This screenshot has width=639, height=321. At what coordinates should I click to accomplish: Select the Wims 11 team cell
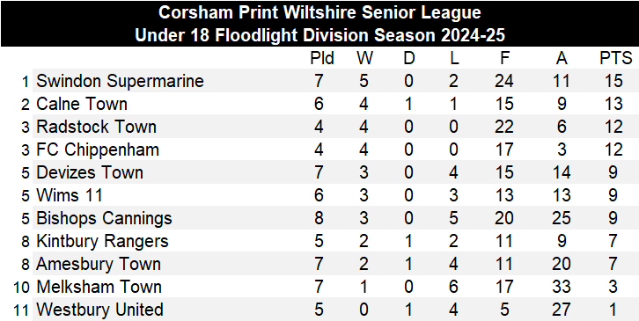pyautogui.click(x=70, y=195)
